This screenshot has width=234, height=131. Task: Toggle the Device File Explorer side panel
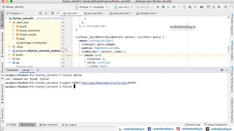pyautogui.click(x=232, y=110)
